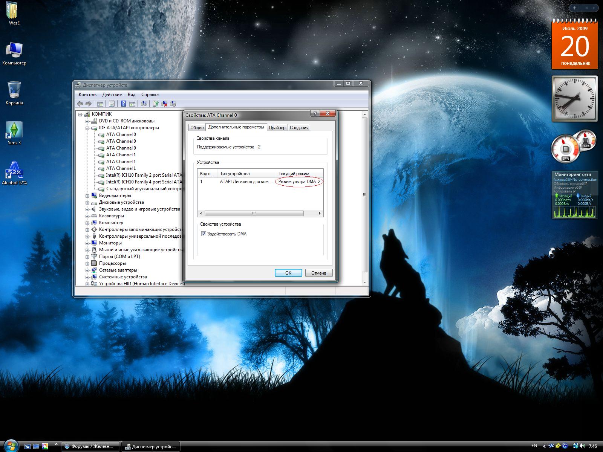The width and height of the screenshot is (603, 452).
Task: Click the scan for hardware changes icon
Action: pos(144,104)
